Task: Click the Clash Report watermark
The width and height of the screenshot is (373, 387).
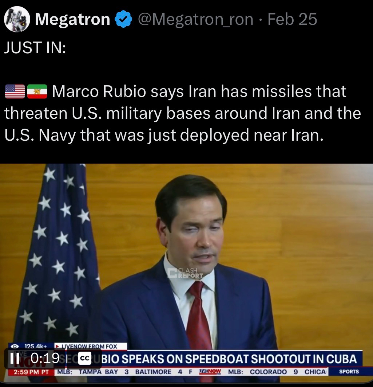Action: point(185,273)
